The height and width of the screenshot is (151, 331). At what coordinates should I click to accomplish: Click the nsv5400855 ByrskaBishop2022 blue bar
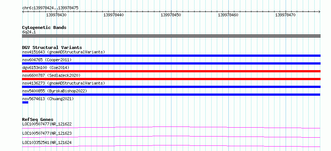pyautogui.click(x=171, y=95)
